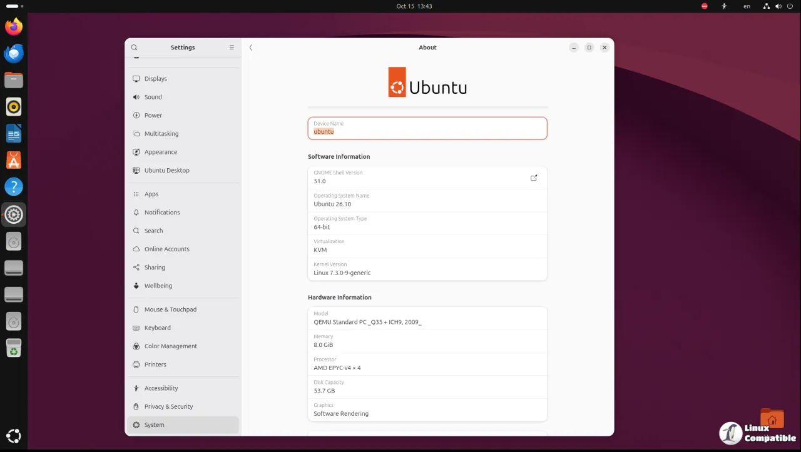Open Trash from the dock
This screenshot has width=801, height=452.
[14, 348]
